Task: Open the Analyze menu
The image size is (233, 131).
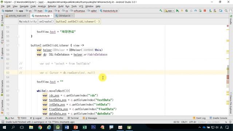Action: pyautogui.click(x=42, y=6)
